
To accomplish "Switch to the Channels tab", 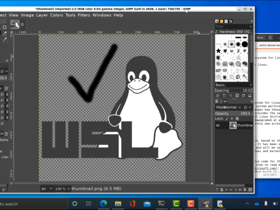I will [221, 101].
